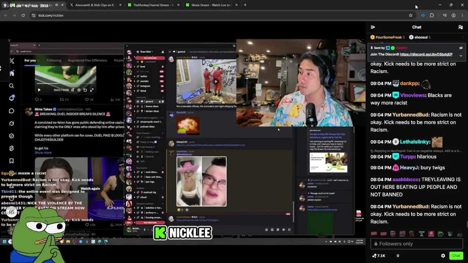Hide the pinned KickBot message
The width and height of the screenshot is (468, 263).
click(x=461, y=48)
